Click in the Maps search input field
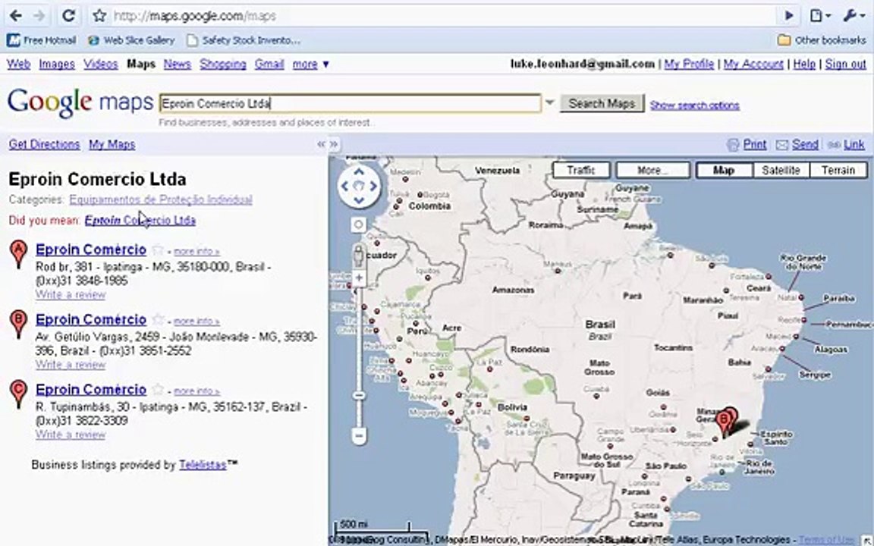This screenshot has height=546, width=874. [350, 104]
